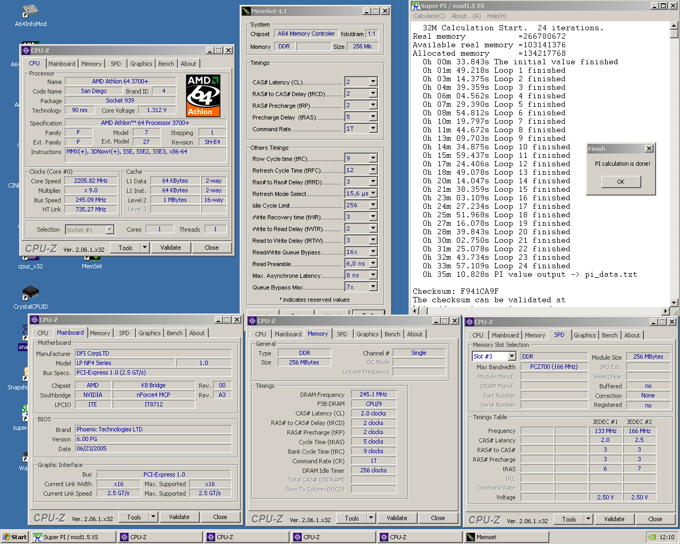Click the Super PI title bar icon
The width and height of the screenshot is (680, 544).
(x=415, y=5)
